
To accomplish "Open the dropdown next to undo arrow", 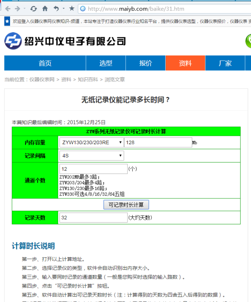I will pyautogui.click(x=64, y=8).
